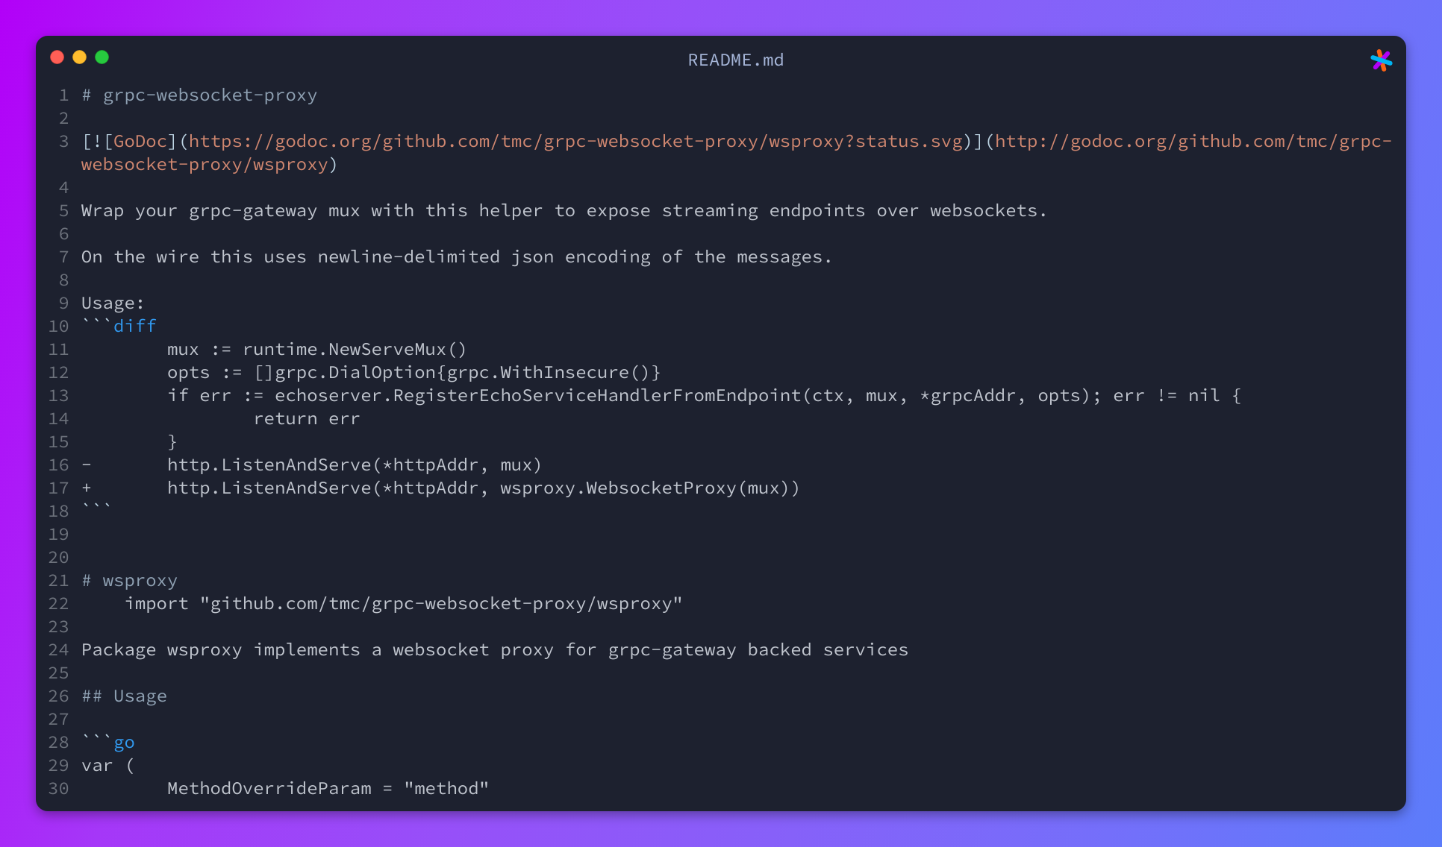Open the http://godoc.org wsproxy link
Image resolution: width=1442 pixels, height=847 pixels.
[737, 153]
